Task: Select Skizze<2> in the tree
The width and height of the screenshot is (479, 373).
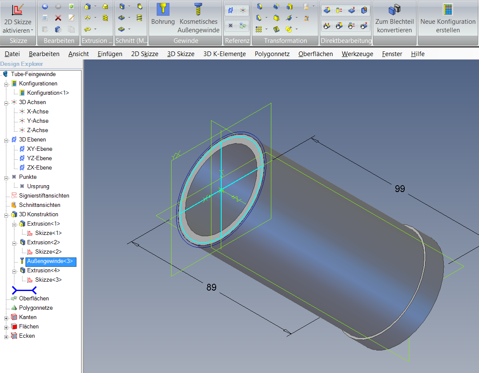Action: pyautogui.click(x=48, y=251)
